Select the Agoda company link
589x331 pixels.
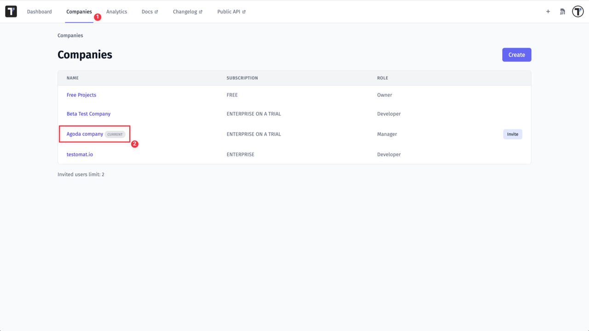tap(84, 134)
